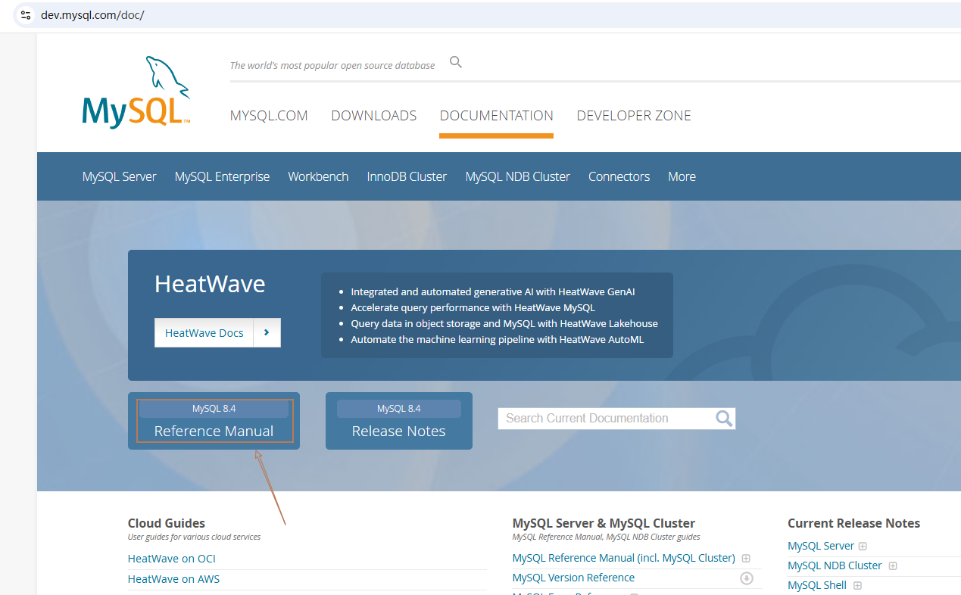961x595 pixels.
Task: Open MySQL 8.4 Release Notes tile
Action: pyautogui.click(x=399, y=421)
